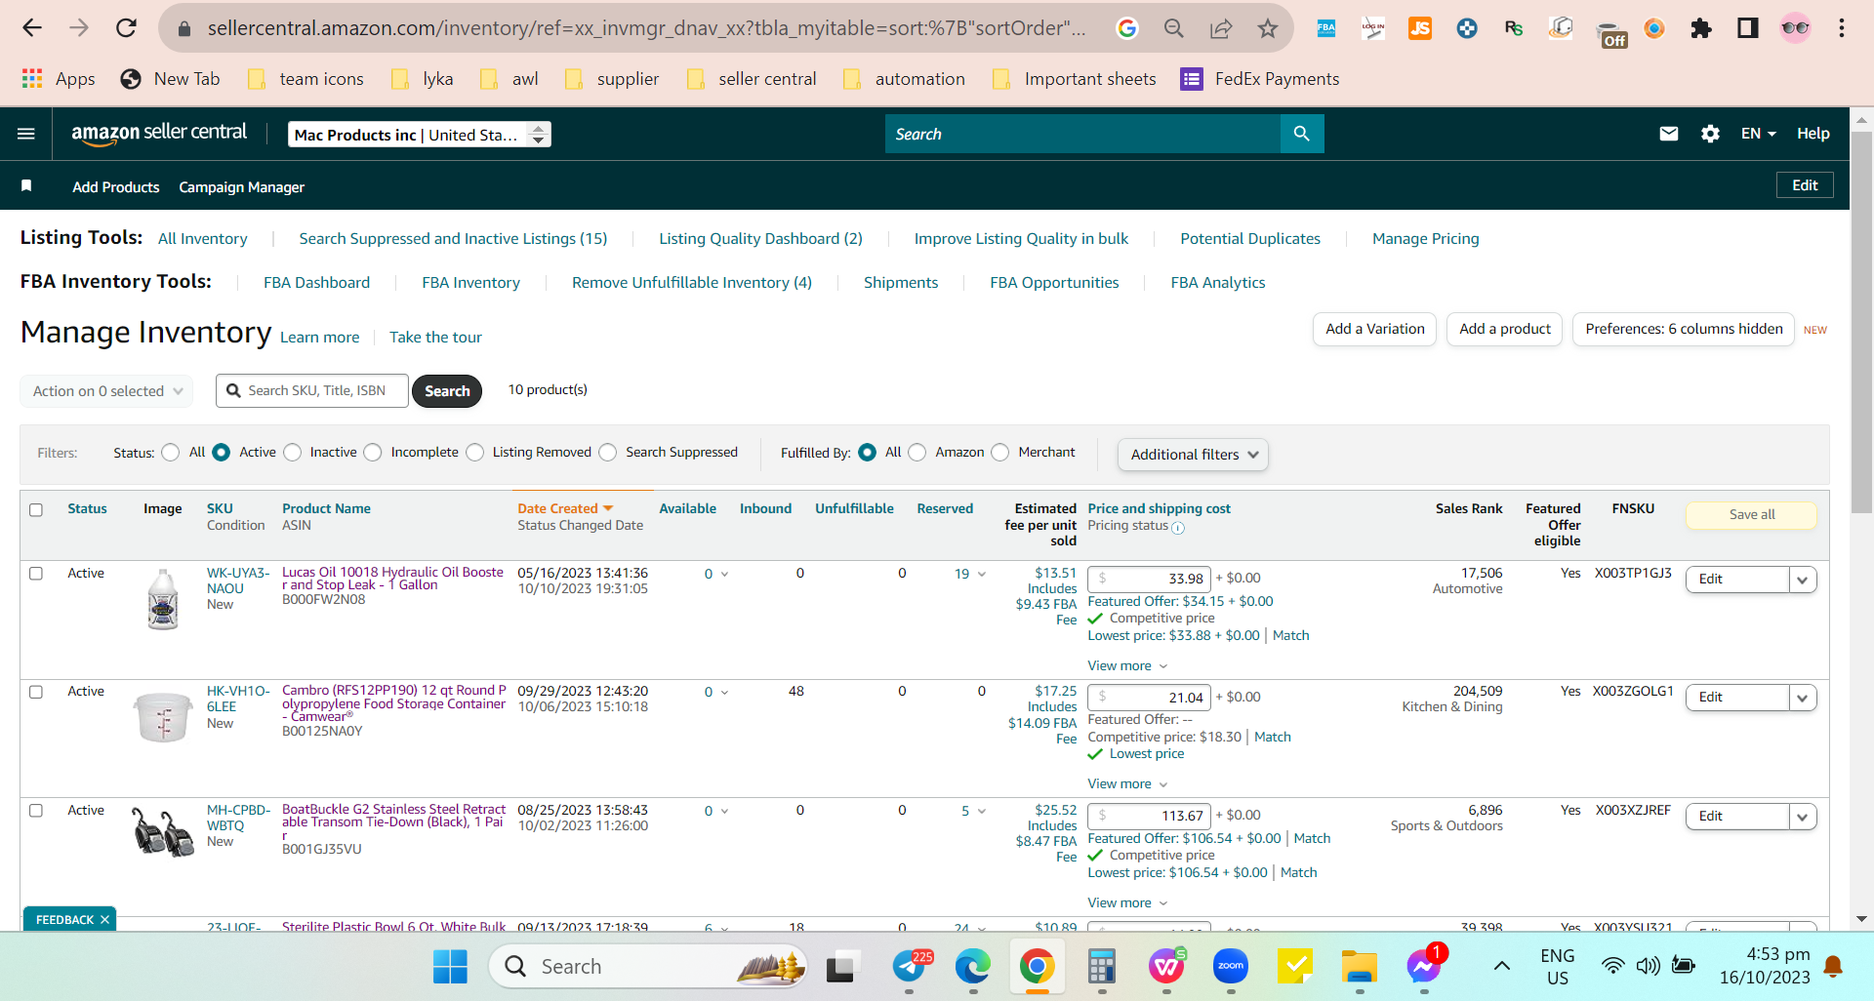Click the Add a Variation button

click(x=1374, y=330)
